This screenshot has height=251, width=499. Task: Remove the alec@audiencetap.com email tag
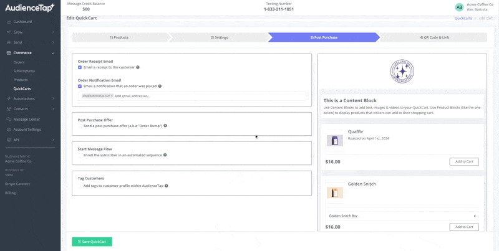112,96
